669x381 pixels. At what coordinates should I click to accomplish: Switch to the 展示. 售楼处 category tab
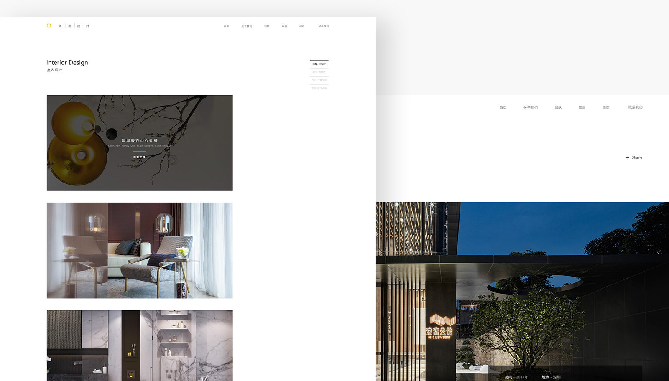click(x=319, y=72)
